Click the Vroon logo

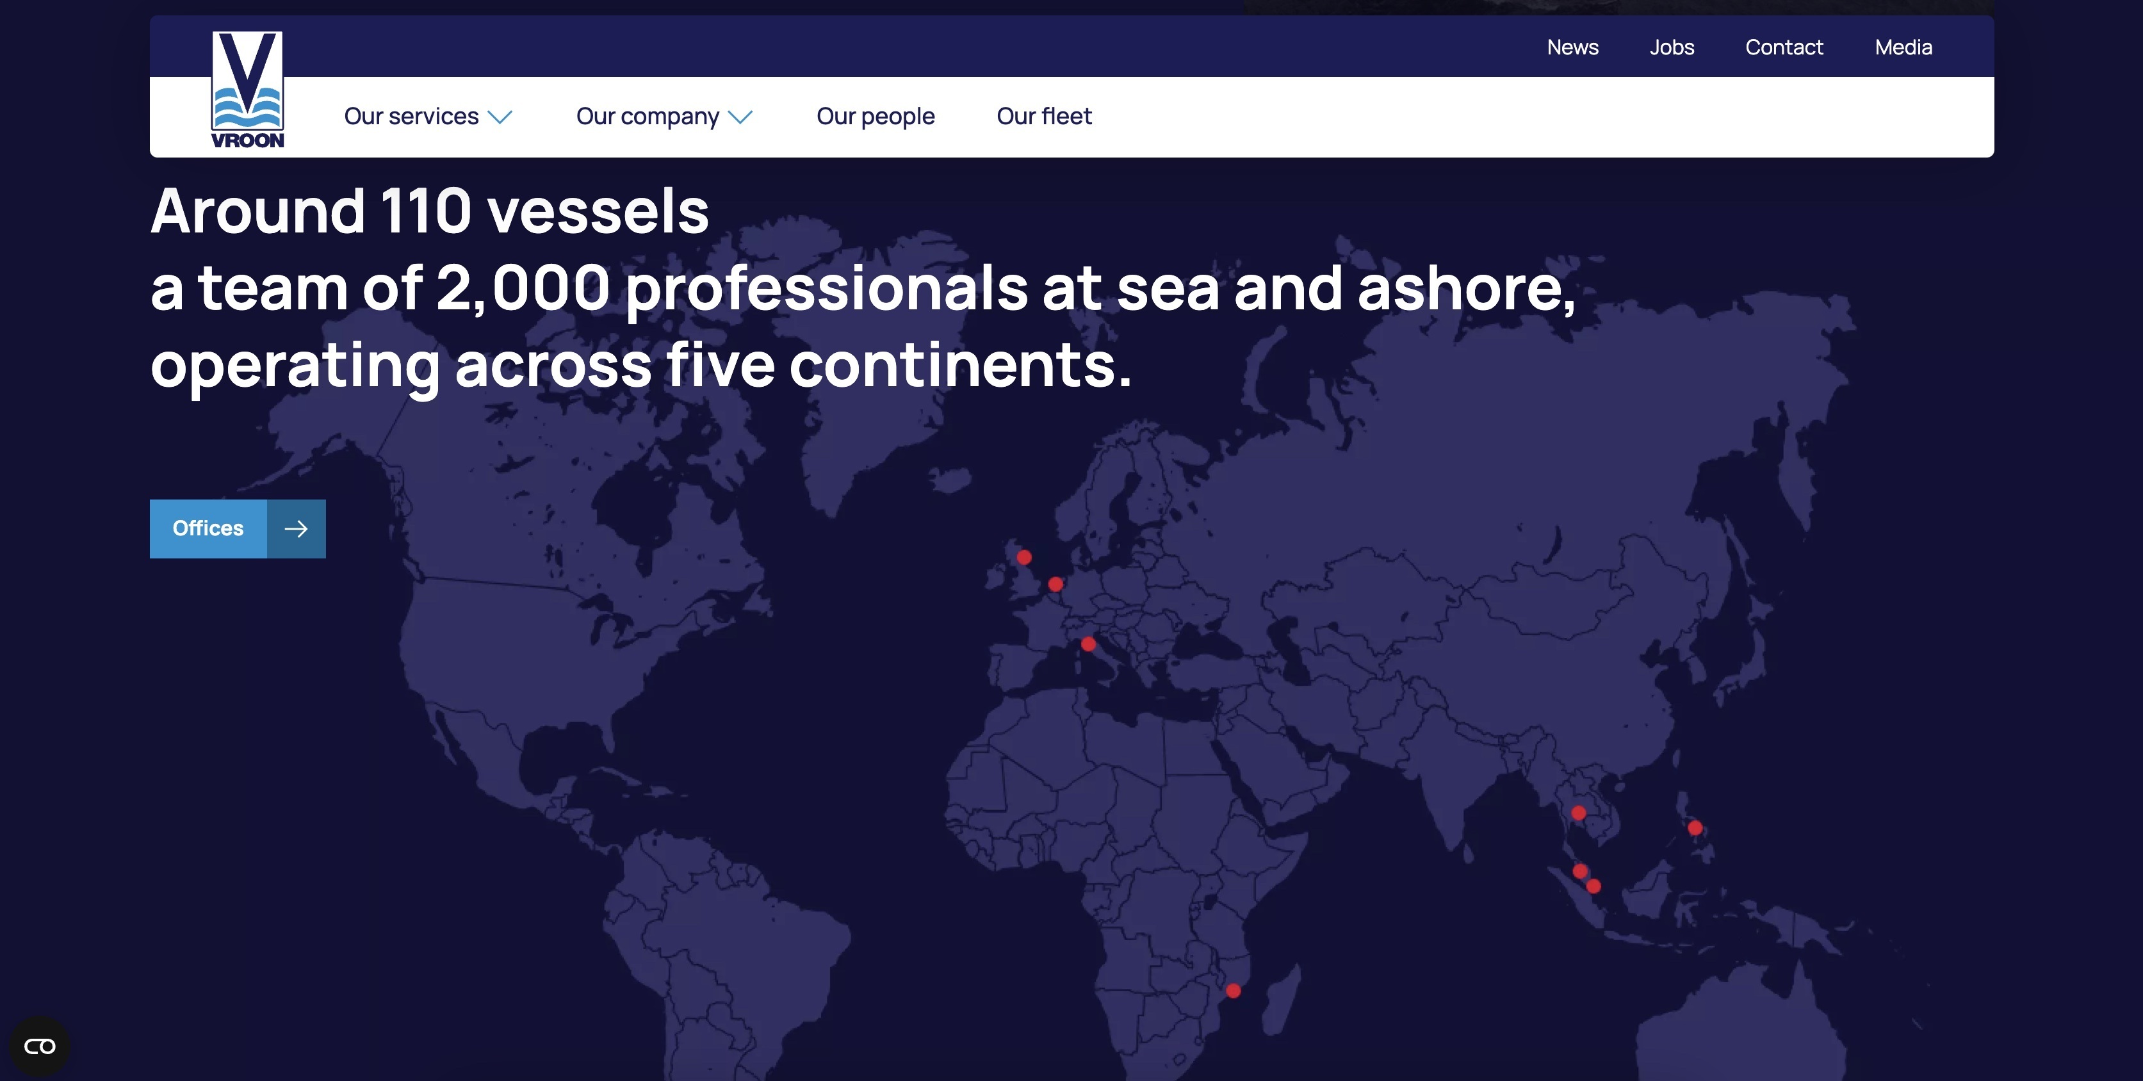tap(247, 90)
